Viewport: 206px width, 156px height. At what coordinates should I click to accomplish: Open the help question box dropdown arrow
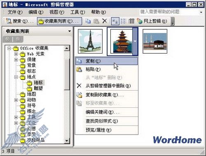tap(201, 12)
